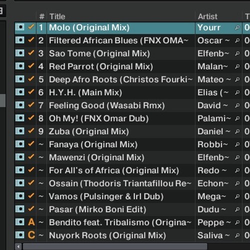Click magnifier icon beside Oscar artist

237,40
